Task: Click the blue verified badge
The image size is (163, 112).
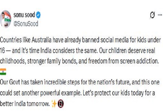Action: (x=38, y=15)
